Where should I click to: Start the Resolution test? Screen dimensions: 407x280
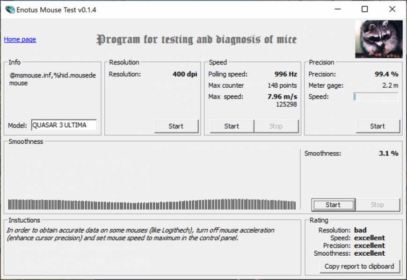click(176, 126)
